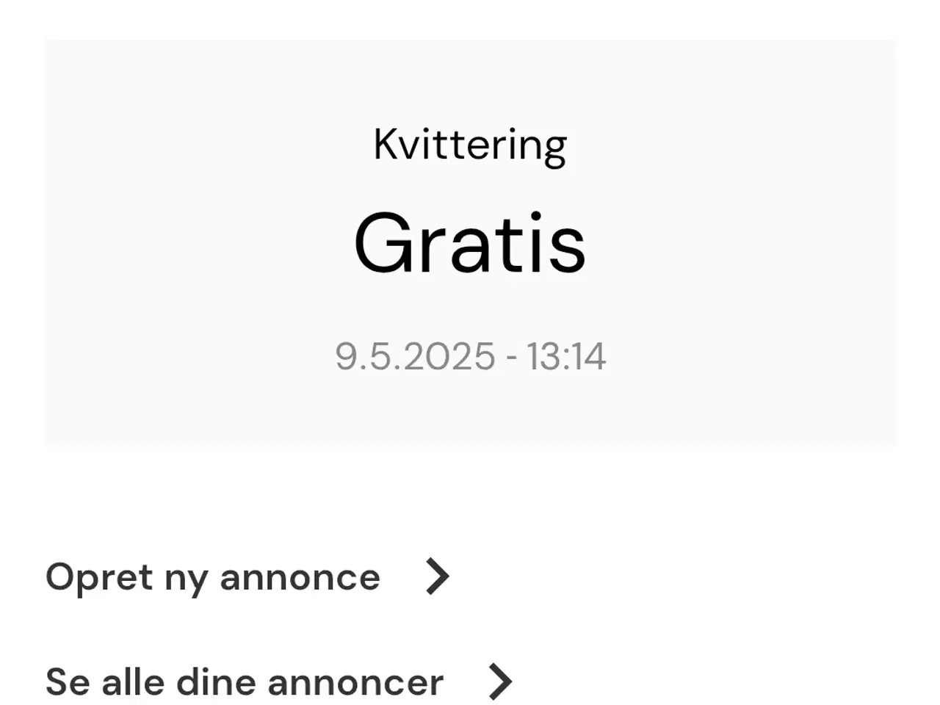Viewport: 940px width, 705px height.
Task: Click empty space between receipt card and links
Action: tap(470, 499)
